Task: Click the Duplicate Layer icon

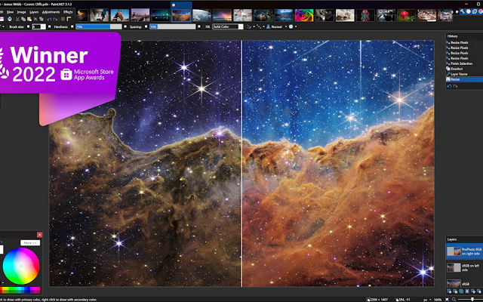Action: [461, 291]
